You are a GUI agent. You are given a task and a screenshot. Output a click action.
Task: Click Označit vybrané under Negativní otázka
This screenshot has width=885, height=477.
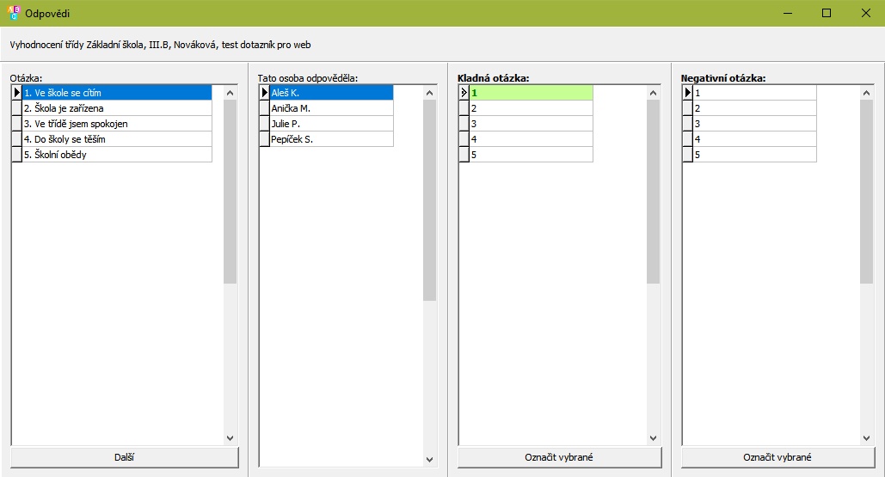coord(777,457)
